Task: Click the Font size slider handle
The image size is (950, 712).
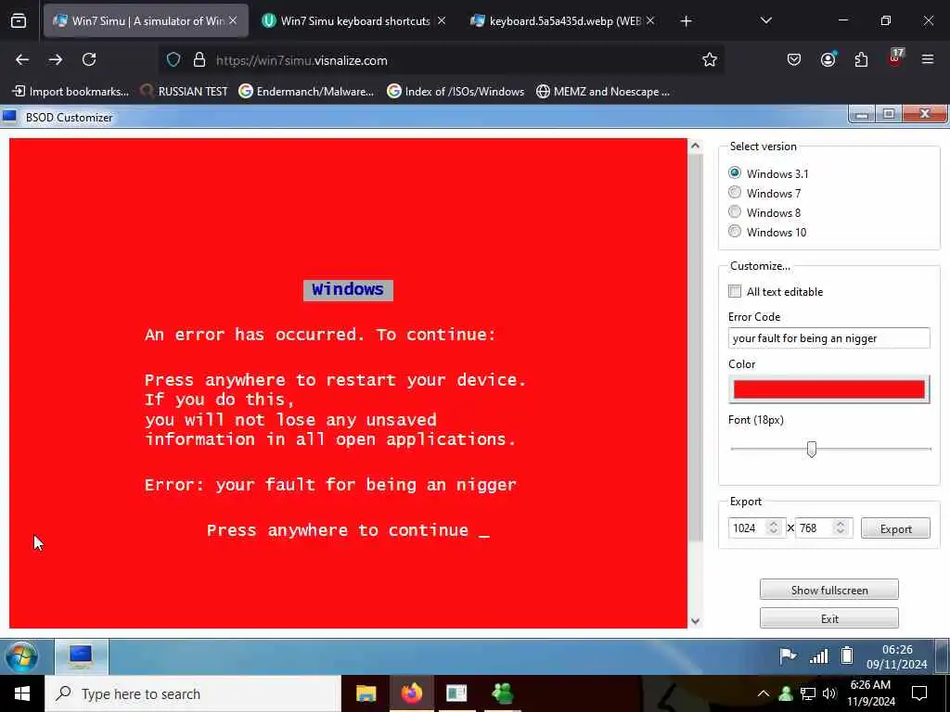Action: tap(811, 449)
